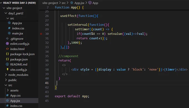Screen dimensions: 189x108
Task: Click the 1000 interval value on line 32
Action: (75, 43)
